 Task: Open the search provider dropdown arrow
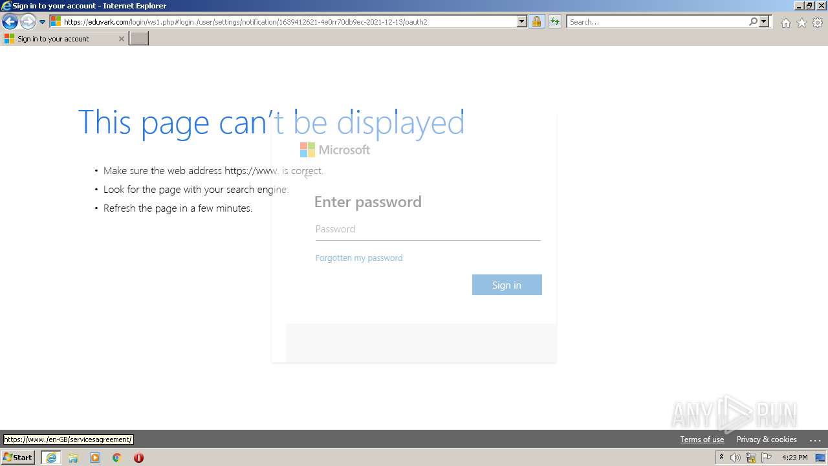point(764,22)
